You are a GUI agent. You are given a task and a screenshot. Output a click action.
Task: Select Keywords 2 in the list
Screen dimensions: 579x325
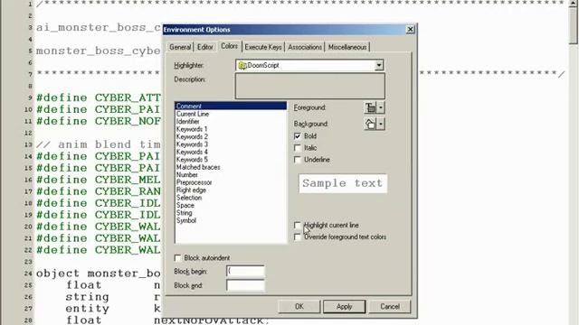pyautogui.click(x=231, y=136)
